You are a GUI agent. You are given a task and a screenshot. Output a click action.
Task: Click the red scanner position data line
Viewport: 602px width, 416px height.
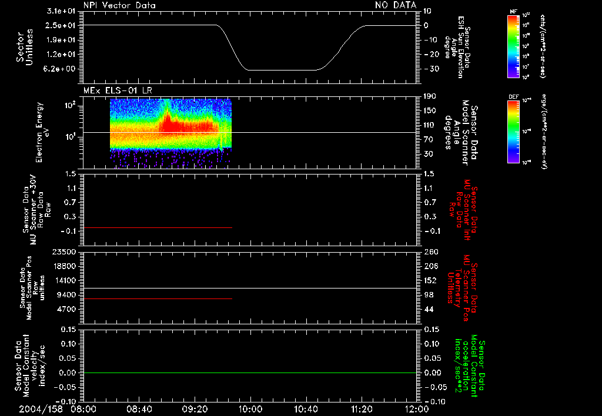158,298
